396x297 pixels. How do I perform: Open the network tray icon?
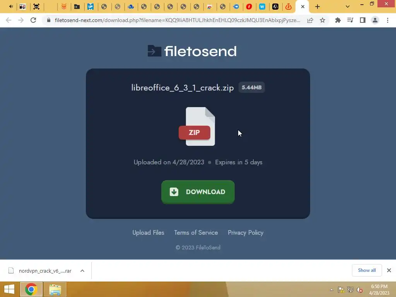(x=350, y=290)
